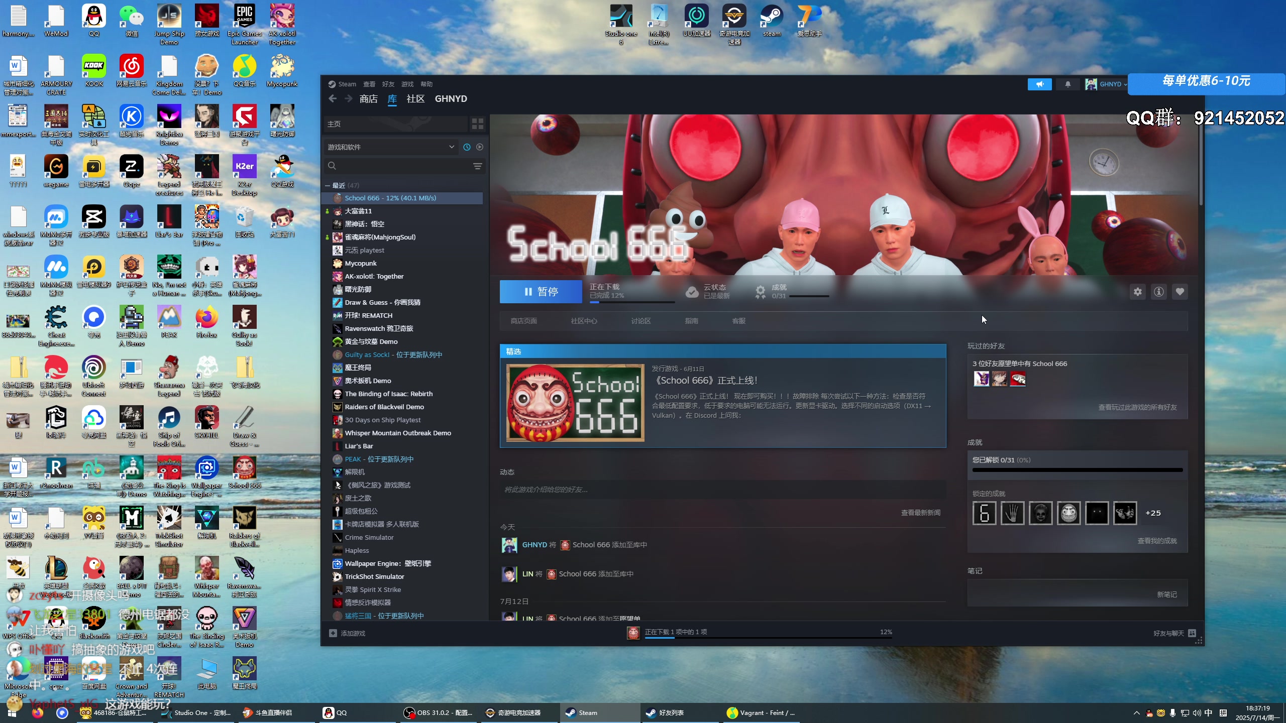Viewport: 1286px width, 723px height.
Task: Open the Steam notifications bell
Action: tap(1067, 84)
